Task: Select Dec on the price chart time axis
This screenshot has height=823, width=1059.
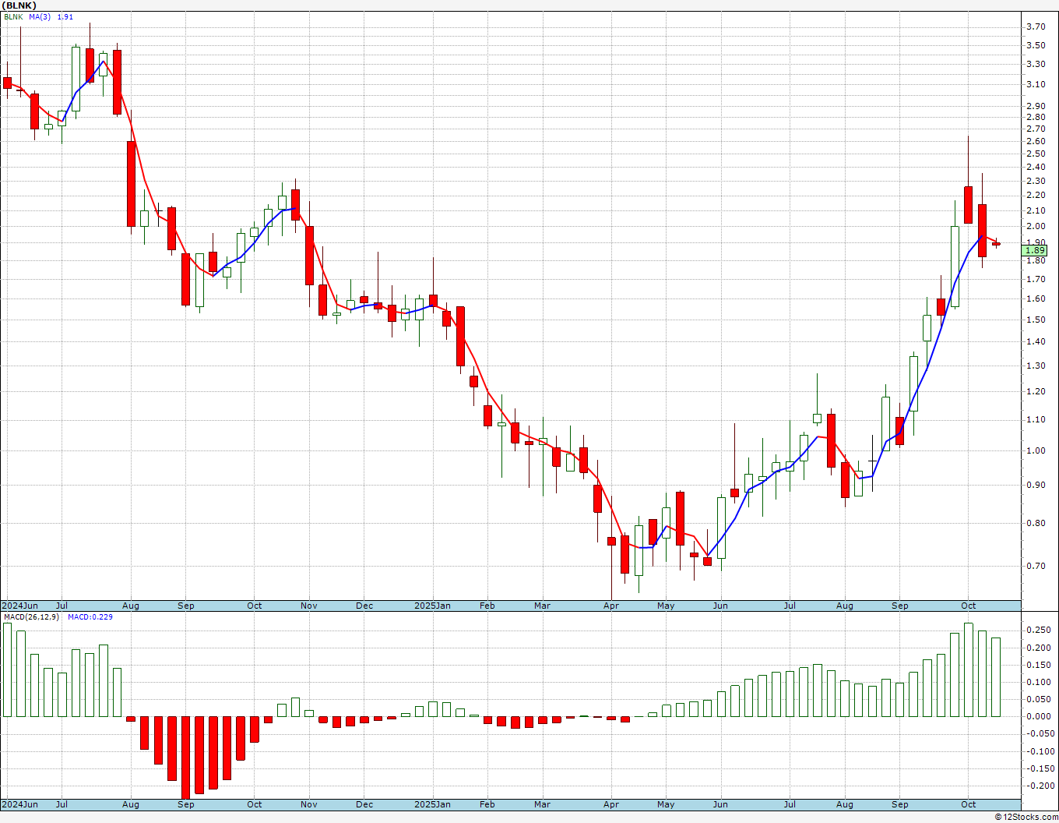Action: pos(364,606)
